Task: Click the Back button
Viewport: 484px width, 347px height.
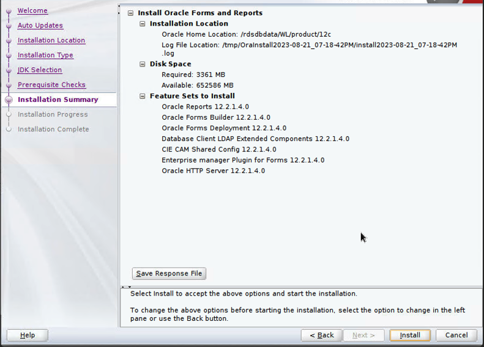Action: coord(321,335)
